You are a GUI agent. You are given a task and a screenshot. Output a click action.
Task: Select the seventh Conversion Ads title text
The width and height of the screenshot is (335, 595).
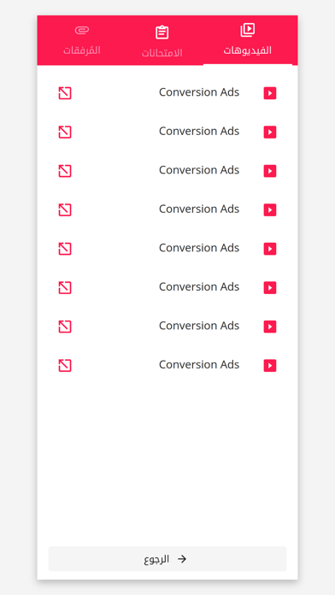coord(199,326)
